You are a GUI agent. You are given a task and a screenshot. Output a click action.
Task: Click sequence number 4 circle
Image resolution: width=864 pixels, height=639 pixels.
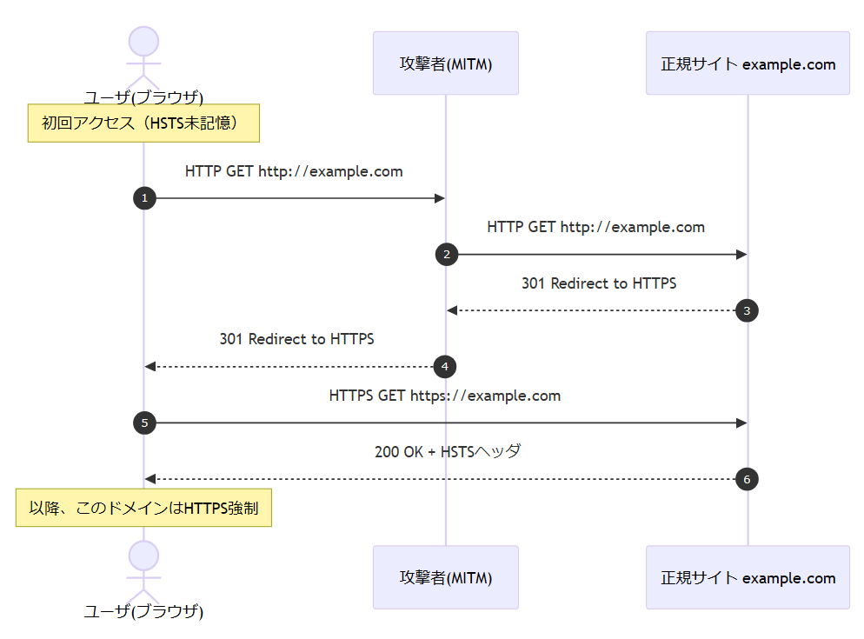tap(444, 367)
